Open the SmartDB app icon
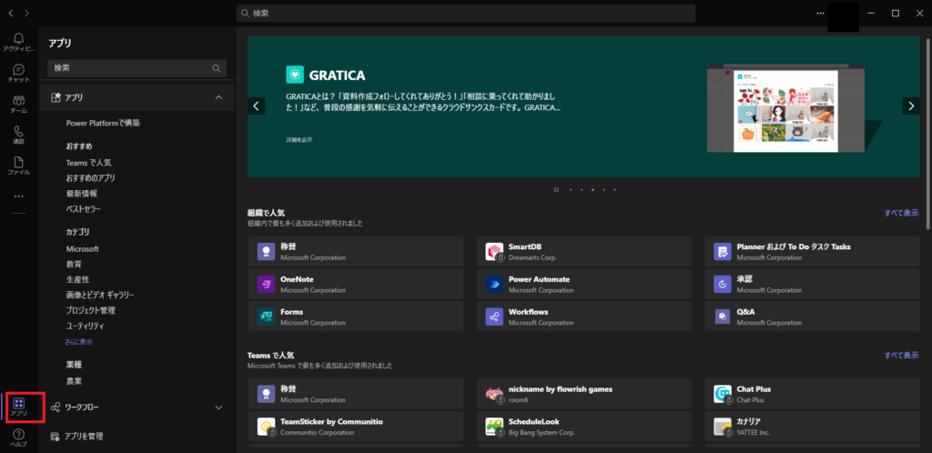932x453 pixels. tap(494, 252)
